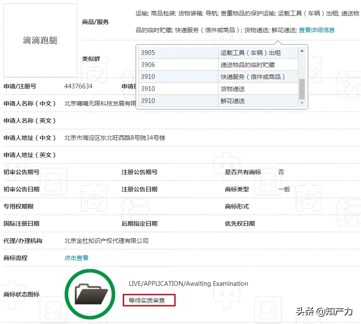Click the 是否共有商标 value 否
This screenshot has width=361, height=324.
tap(281, 172)
